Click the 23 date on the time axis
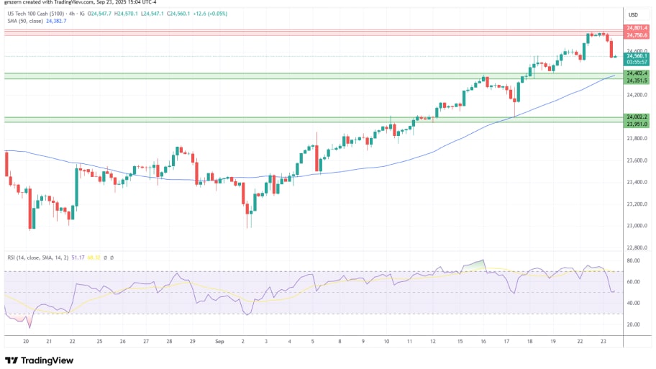Image resolution: width=656 pixels, height=369 pixels. click(604, 340)
